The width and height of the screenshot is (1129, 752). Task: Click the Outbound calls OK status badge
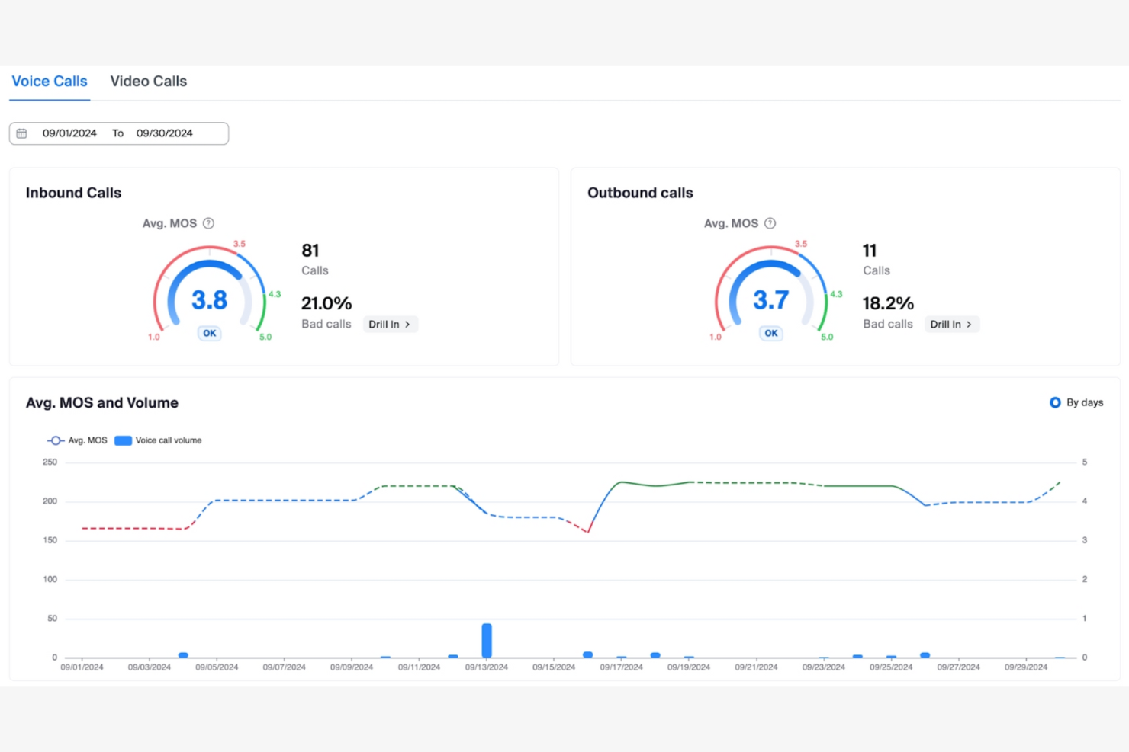[x=771, y=333]
